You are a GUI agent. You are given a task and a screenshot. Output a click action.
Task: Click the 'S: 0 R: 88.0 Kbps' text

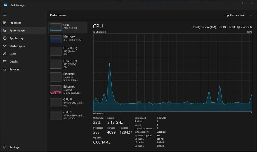(72, 93)
